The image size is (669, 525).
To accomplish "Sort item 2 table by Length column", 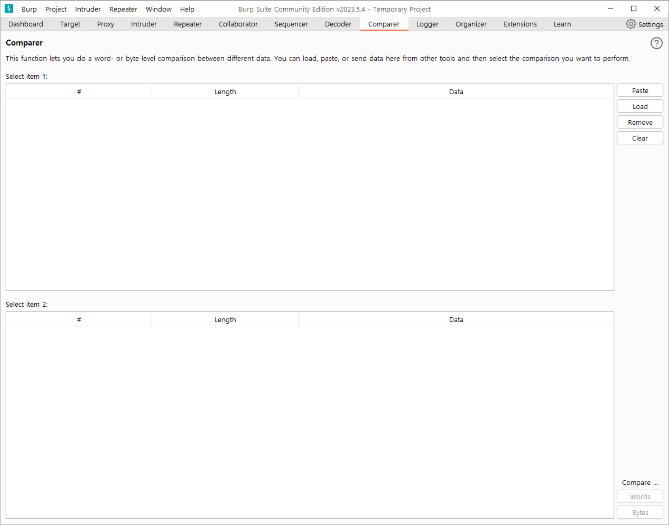I will pos(225,319).
